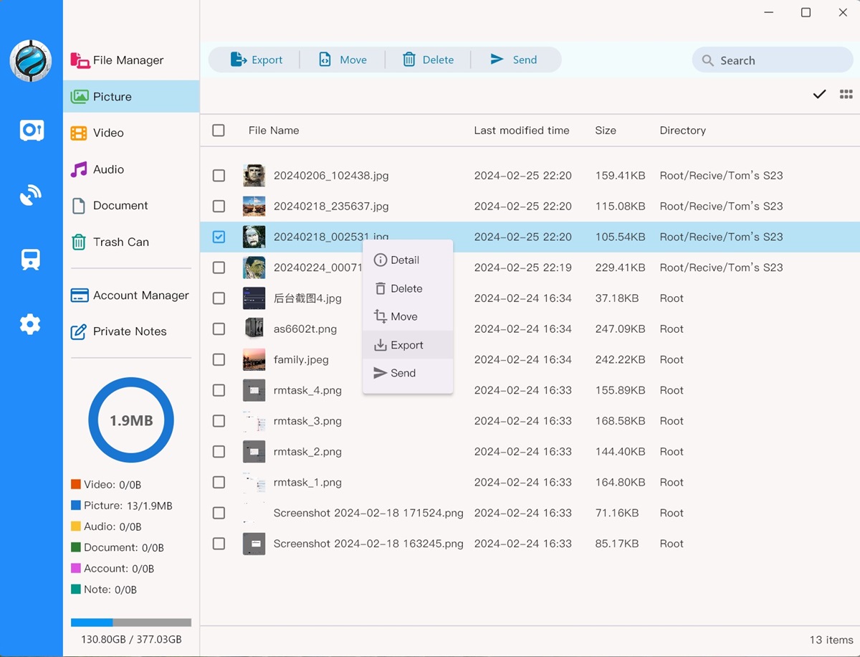Check the box for as6602t.png
860x657 pixels.
click(x=219, y=329)
